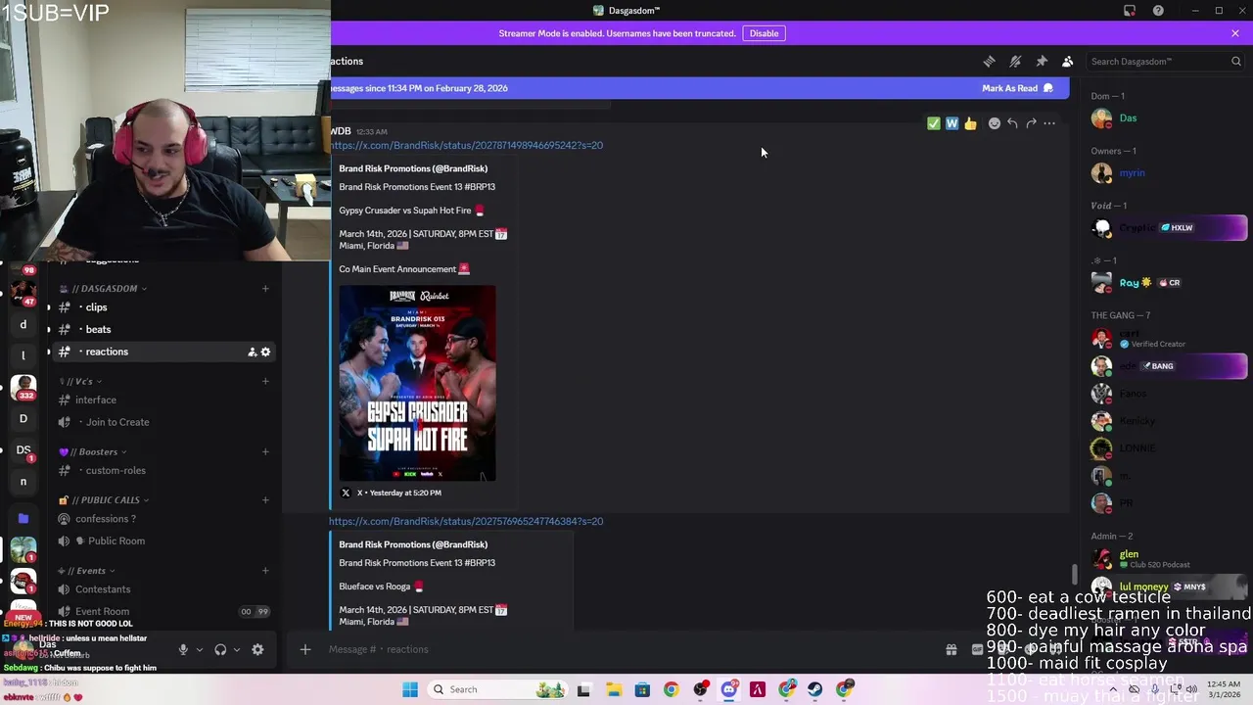The height and width of the screenshot is (705, 1253).
Task: Open the Windows Start button
Action: pos(410,689)
